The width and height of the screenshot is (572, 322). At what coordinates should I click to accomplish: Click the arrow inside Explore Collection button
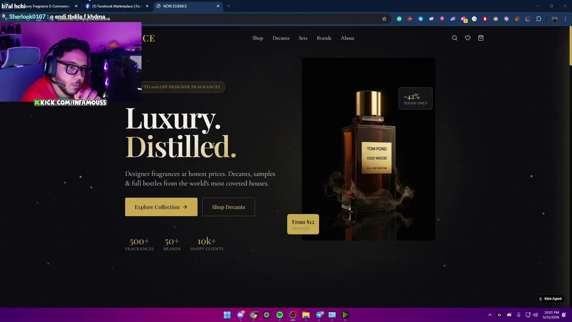(x=185, y=207)
